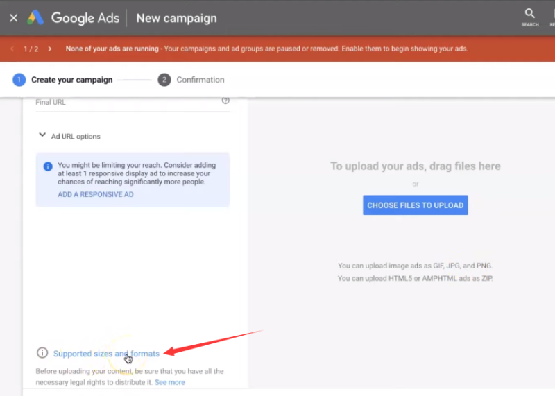This screenshot has width=555, height=396.
Task: Go to the previous notification arrow
Action: coord(12,49)
